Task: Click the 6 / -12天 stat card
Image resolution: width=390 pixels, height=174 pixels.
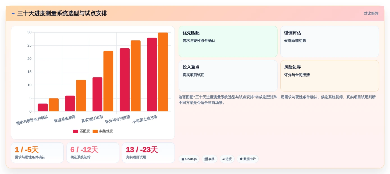Action: tap(93, 153)
